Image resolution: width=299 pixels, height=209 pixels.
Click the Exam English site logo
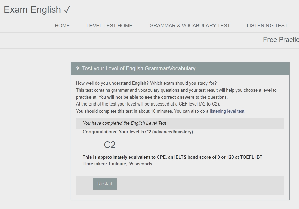tap(32, 10)
